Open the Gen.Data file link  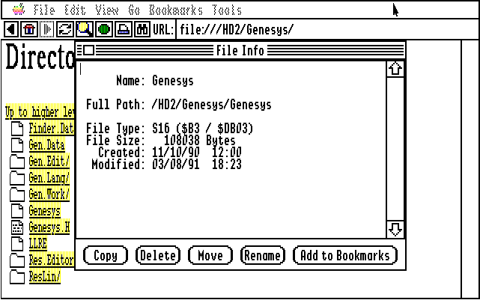click(x=46, y=144)
